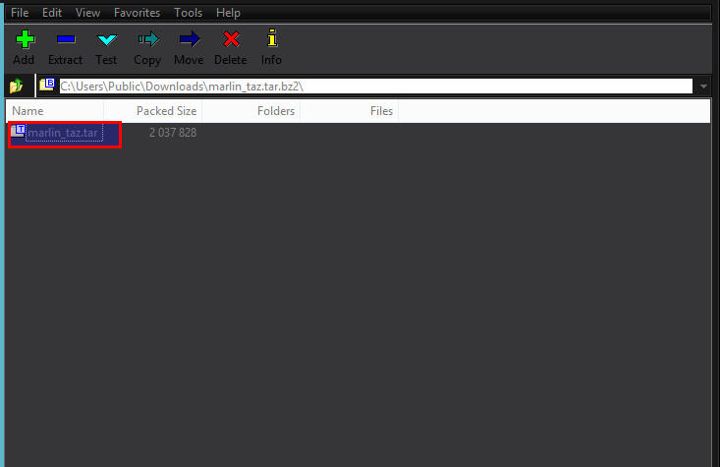Click the Extract minus icon

[x=66, y=40]
